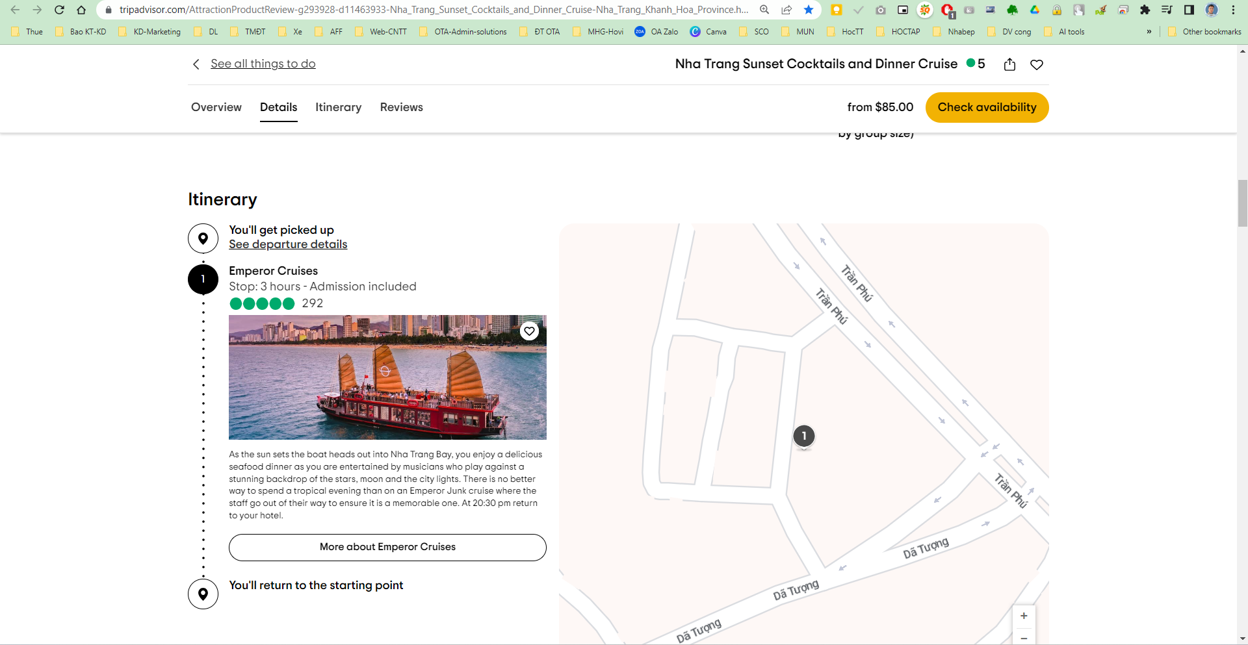
Task: Click the browser reload page icon
Action: (59, 10)
